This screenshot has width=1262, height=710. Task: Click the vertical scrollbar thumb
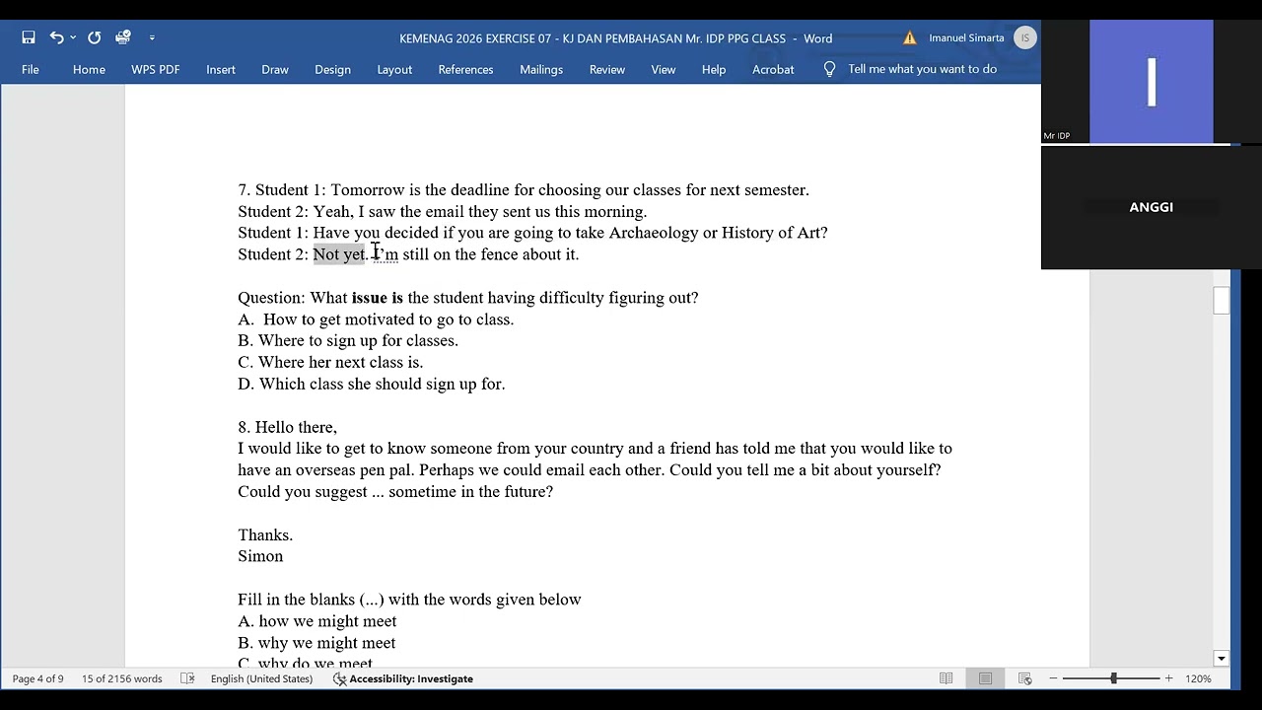pyautogui.click(x=1222, y=300)
